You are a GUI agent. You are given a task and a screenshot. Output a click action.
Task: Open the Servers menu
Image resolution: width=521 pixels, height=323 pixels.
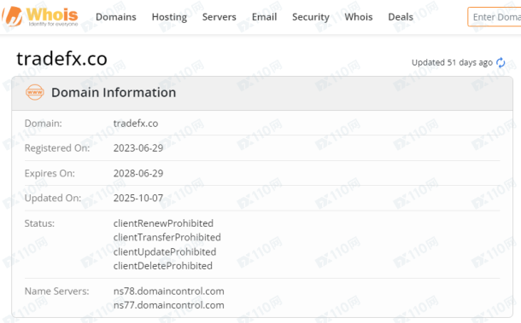[220, 17]
